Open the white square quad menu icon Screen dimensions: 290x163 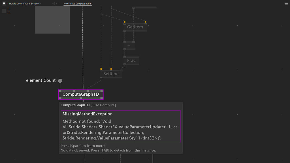point(4,3)
